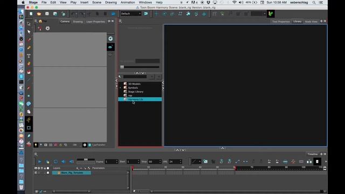Viewport: 345px width, 194px height.
Task: Increase the Frame field stepper
Action: [x=117, y=161]
